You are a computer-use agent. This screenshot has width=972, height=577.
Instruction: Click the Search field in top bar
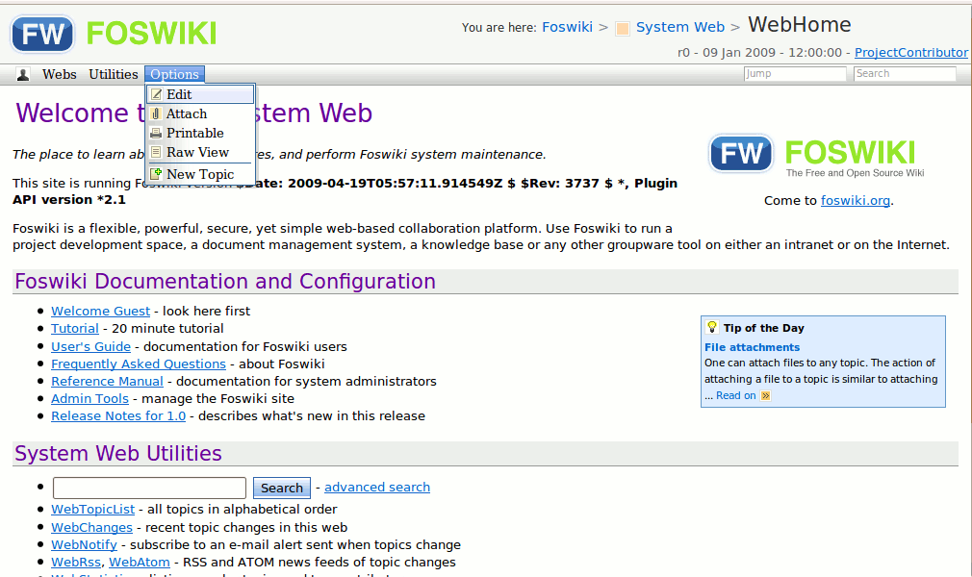tap(905, 74)
